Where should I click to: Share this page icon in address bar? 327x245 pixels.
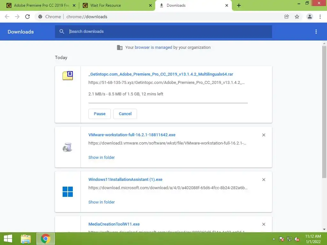(287, 17)
